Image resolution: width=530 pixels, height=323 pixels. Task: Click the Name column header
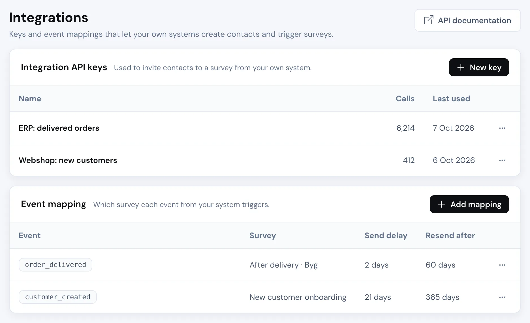pos(30,99)
